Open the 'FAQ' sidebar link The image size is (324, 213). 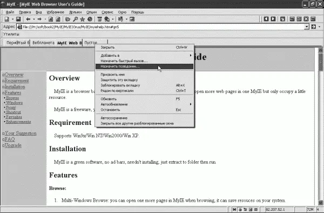(10, 139)
